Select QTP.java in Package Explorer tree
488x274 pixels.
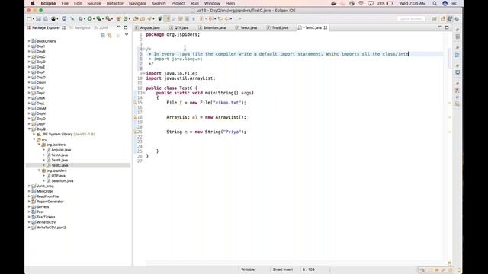pos(58,176)
